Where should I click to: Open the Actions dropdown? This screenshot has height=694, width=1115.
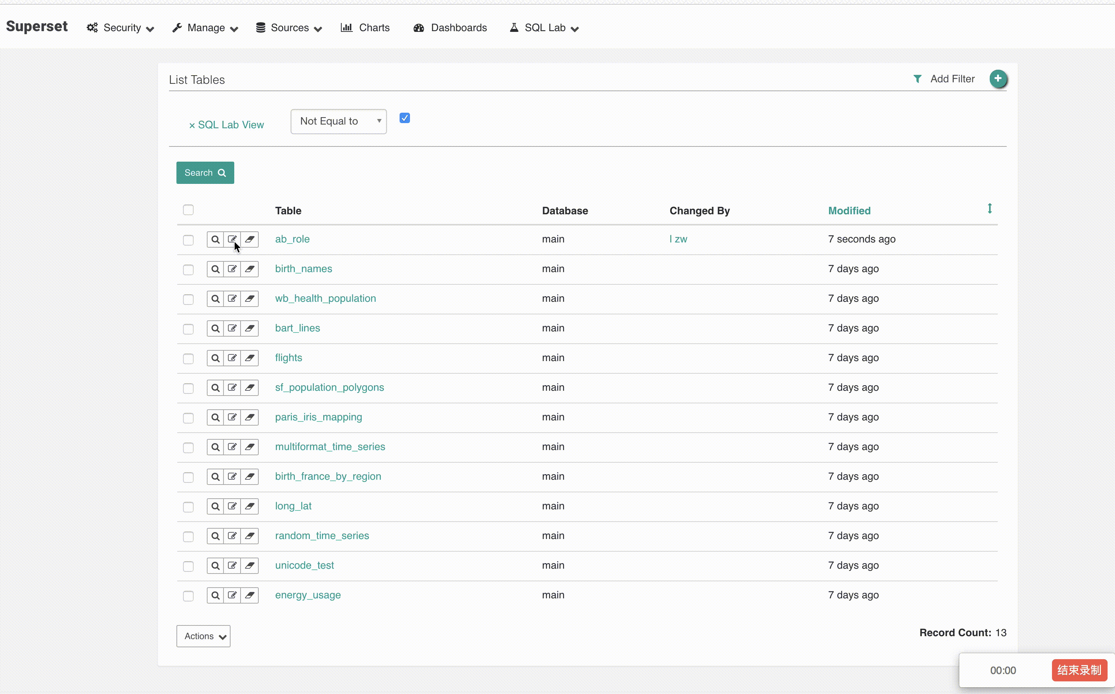(203, 636)
